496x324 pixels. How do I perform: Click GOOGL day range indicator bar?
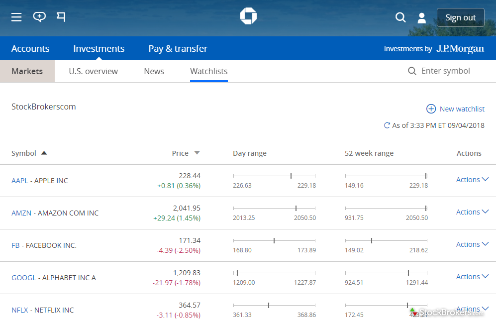point(274,273)
